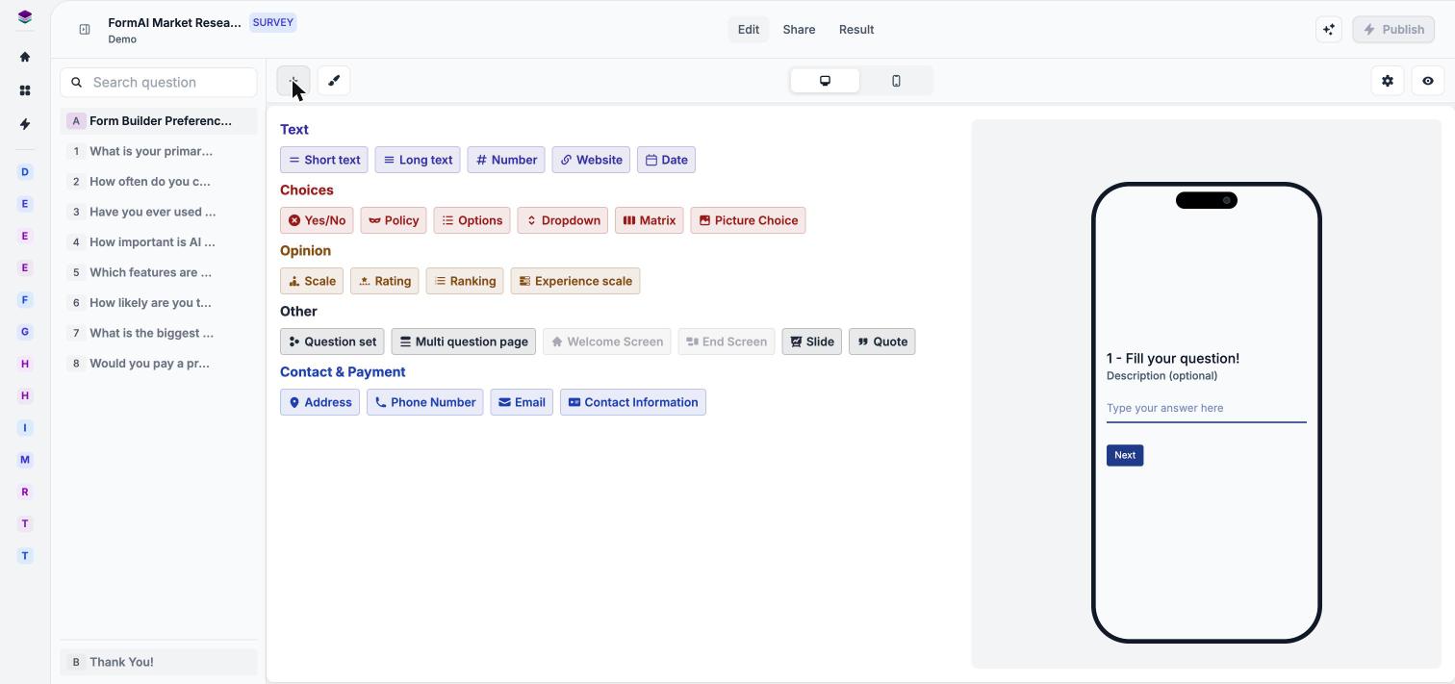Add a Picture Choice question
Image resolution: width=1455 pixels, height=684 pixels.
tap(749, 220)
